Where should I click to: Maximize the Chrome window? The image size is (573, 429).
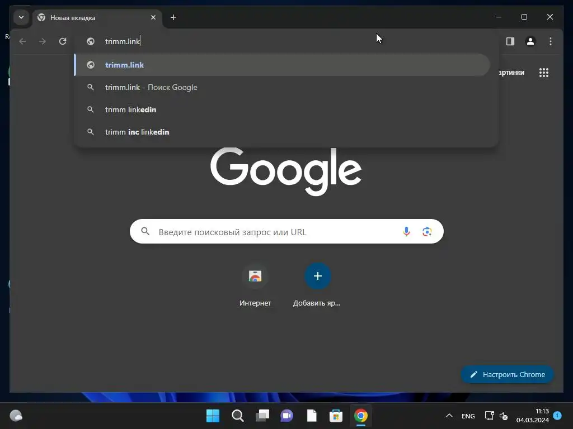[x=524, y=17]
